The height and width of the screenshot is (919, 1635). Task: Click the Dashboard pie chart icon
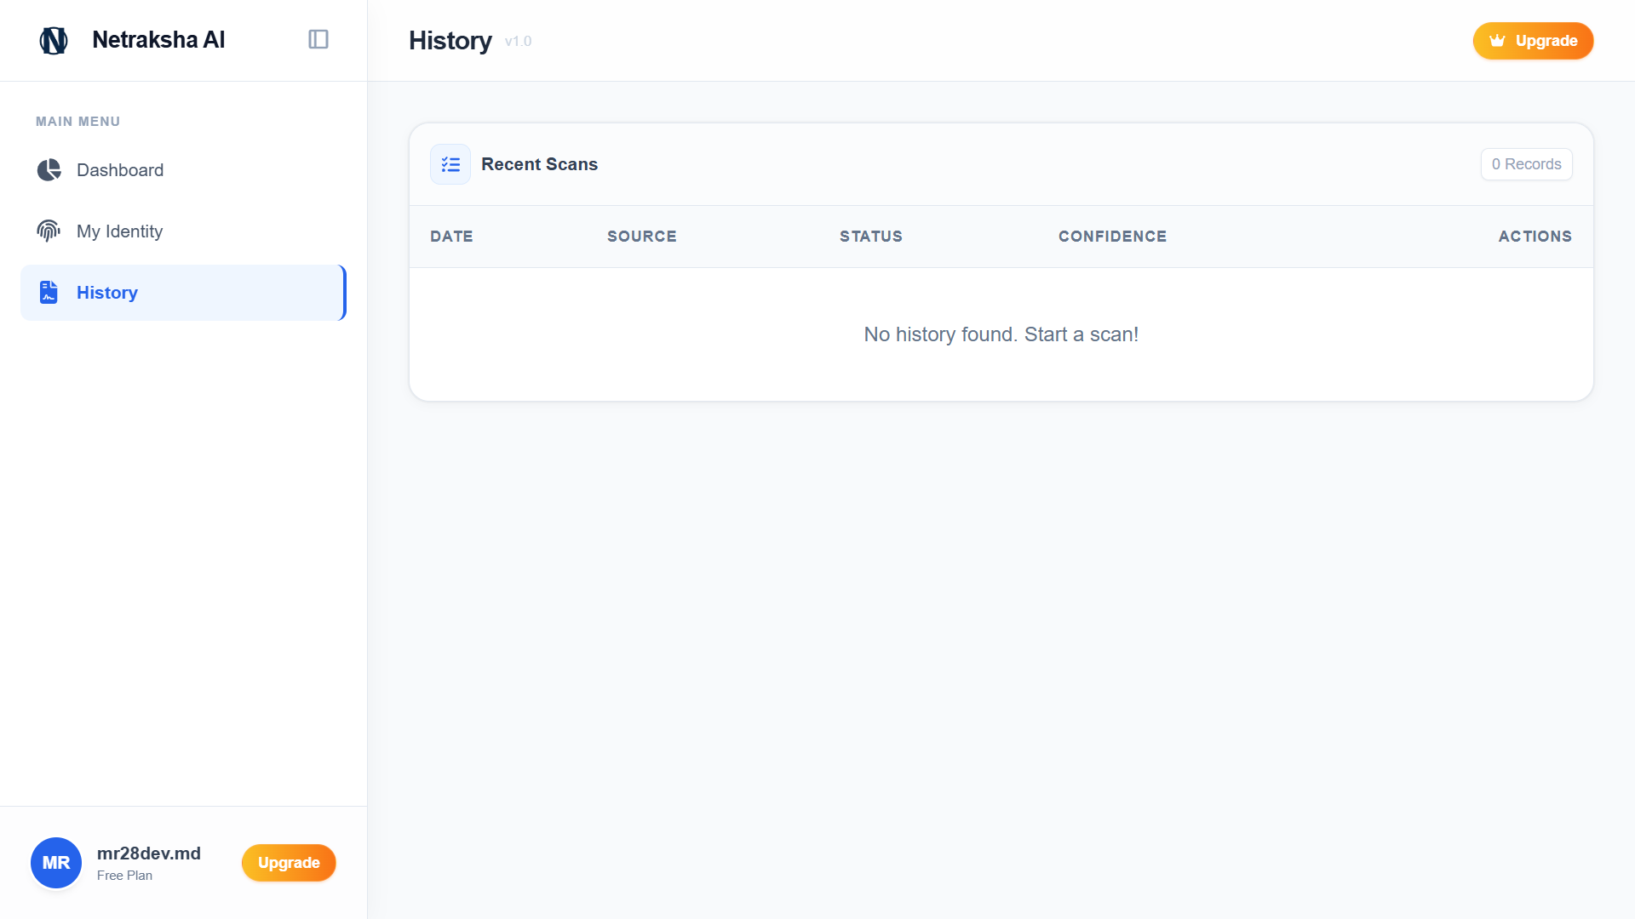coord(49,170)
